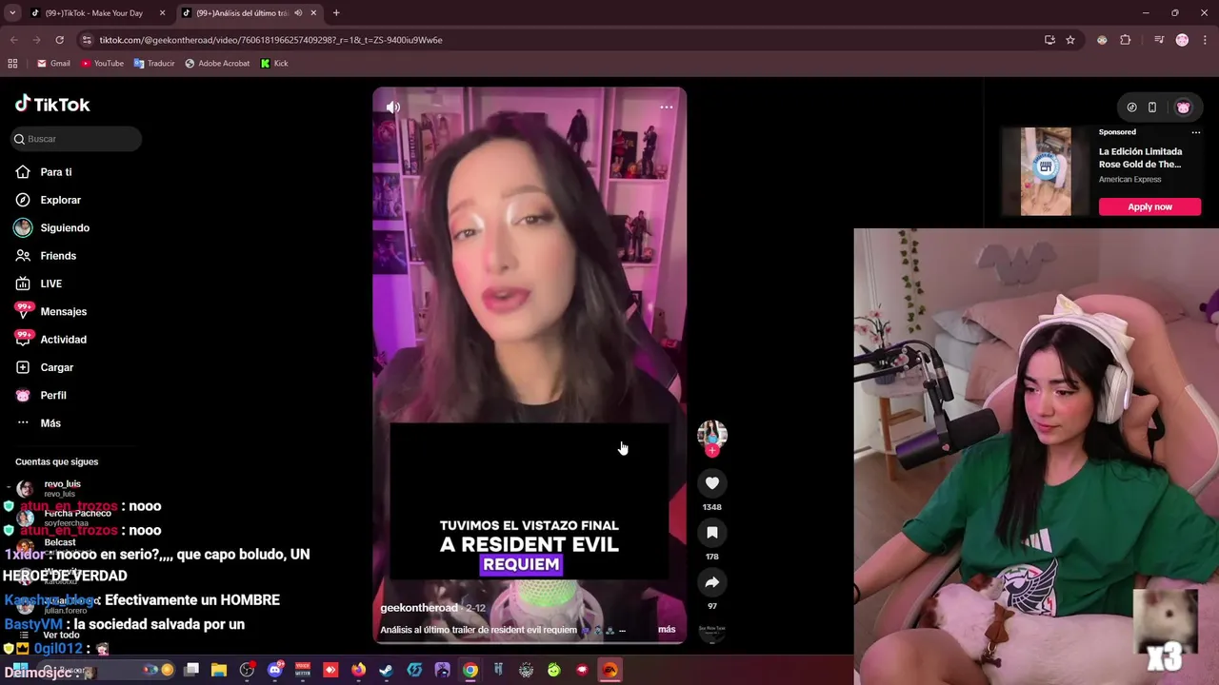The width and height of the screenshot is (1219, 685).
Task: Mute the video with the speaker icon
Action: pos(393,107)
